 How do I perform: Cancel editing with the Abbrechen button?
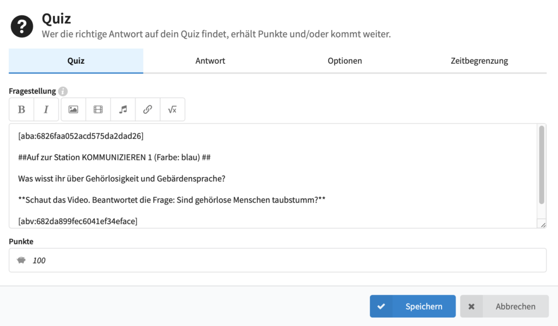504,306
